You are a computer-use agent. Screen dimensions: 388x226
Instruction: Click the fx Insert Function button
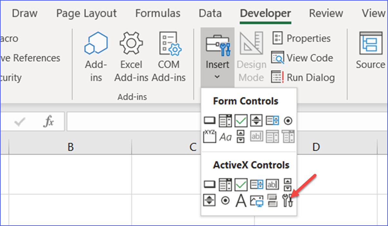(49, 122)
